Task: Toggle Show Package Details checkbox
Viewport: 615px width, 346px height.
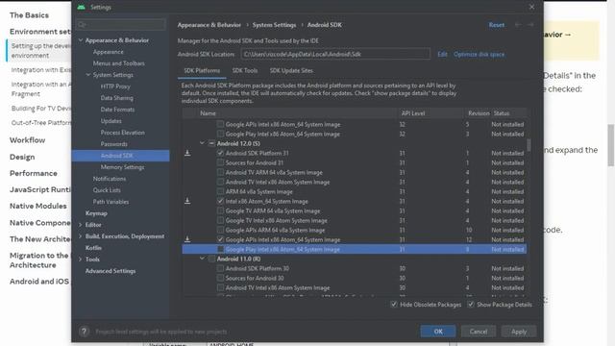Action: (x=471, y=305)
